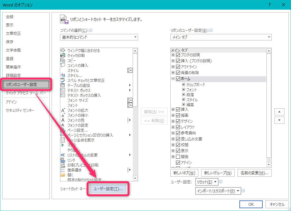Click the Move Up arrow button
291x211 pixels.
(280, 112)
